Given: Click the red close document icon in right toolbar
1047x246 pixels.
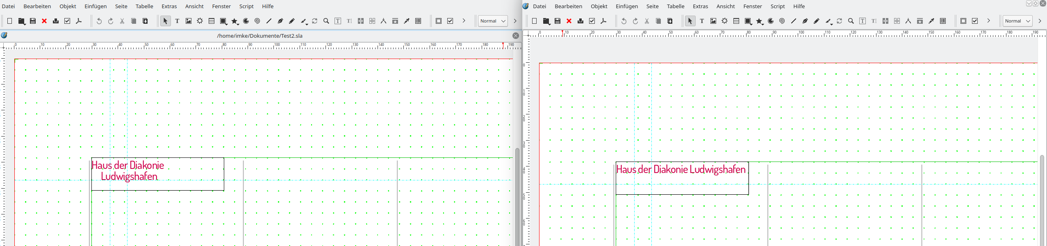Looking at the screenshot, I should point(569,21).
